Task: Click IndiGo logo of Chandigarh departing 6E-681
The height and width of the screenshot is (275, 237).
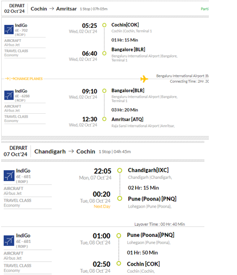Action: (x=9, y=176)
